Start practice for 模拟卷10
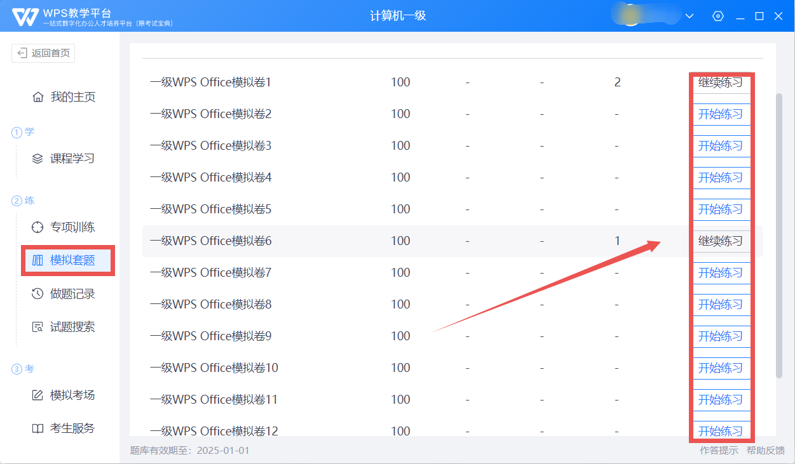The height and width of the screenshot is (464, 795). click(720, 368)
